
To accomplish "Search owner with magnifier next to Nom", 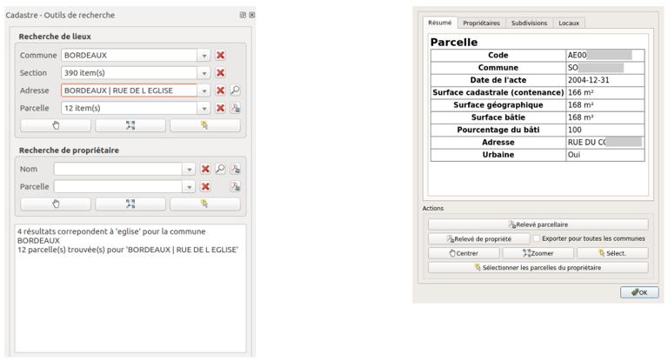I will click(221, 169).
